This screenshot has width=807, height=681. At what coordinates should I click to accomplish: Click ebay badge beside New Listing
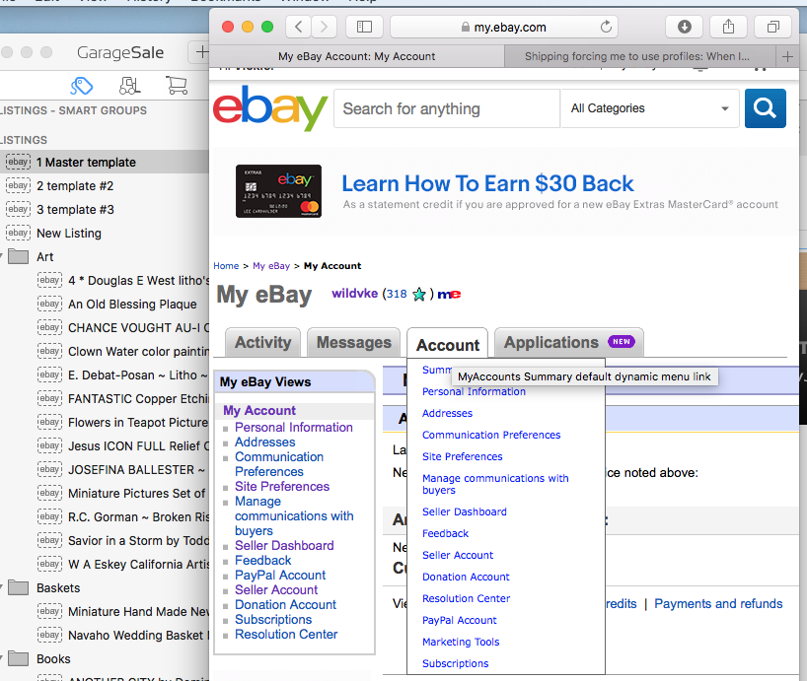18,233
